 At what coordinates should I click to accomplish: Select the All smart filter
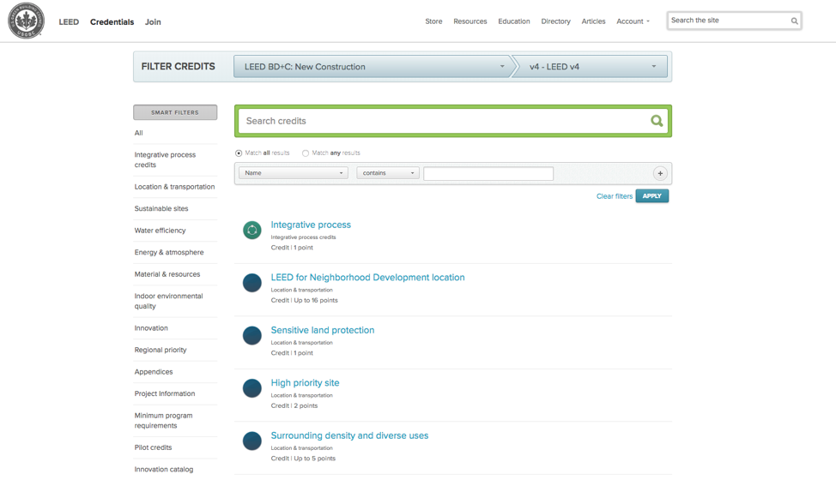point(139,133)
